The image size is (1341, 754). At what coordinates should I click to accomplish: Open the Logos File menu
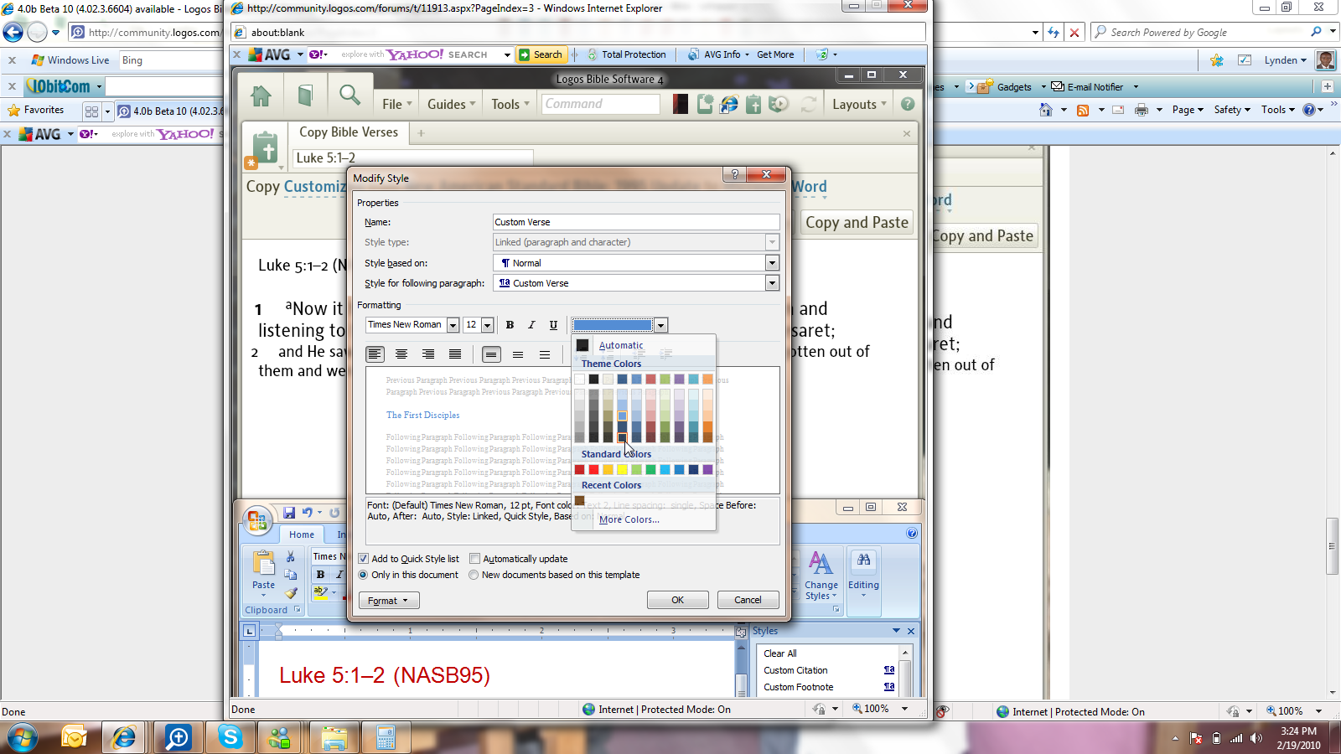(397, 104)
